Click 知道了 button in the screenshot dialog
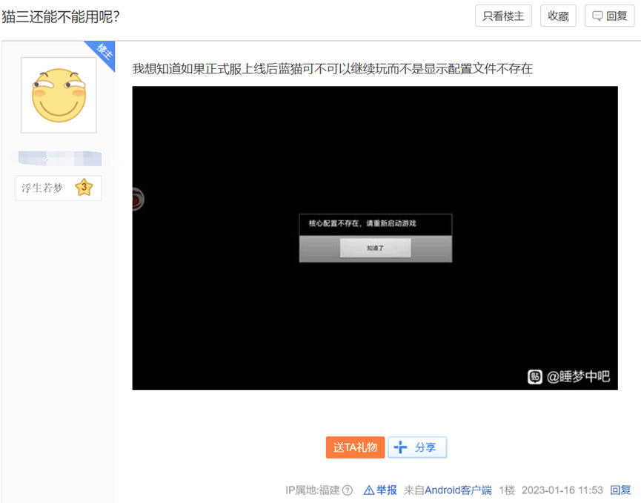 click(375, 248)
